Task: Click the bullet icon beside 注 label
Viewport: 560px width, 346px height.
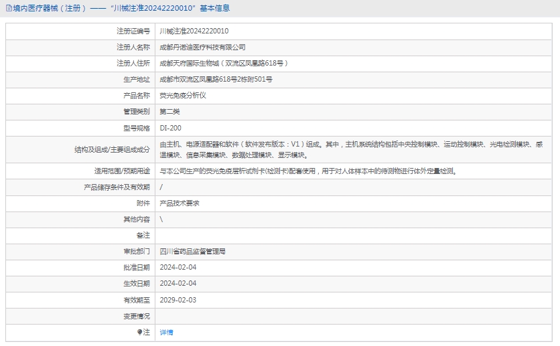Action: [140, 332]
